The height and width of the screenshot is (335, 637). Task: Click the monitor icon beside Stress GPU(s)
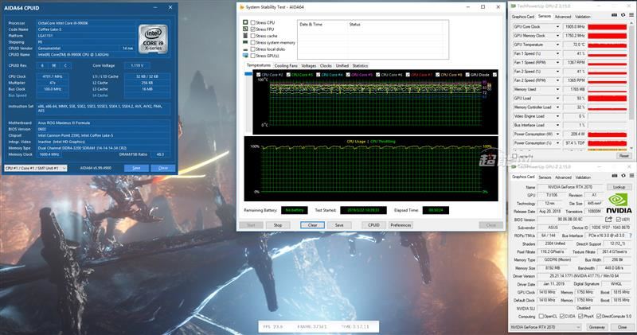pos(245,55)
